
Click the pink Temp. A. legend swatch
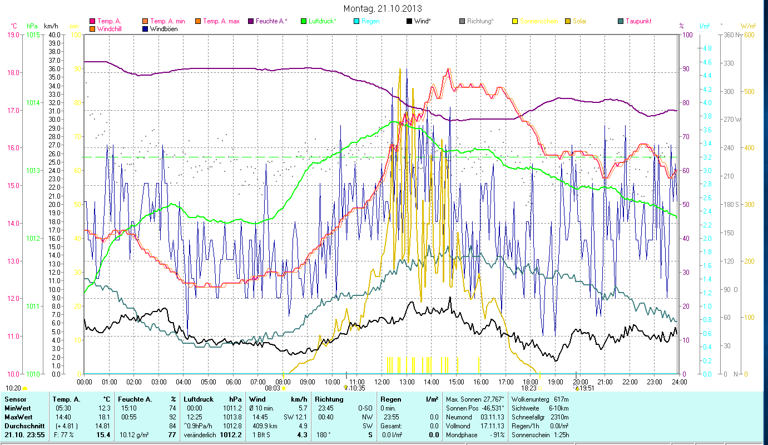tap(92, 21)
